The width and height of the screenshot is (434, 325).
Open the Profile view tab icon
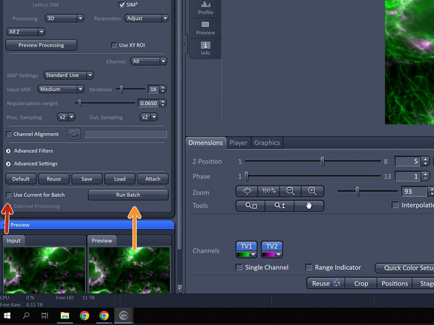pos(205,8)
